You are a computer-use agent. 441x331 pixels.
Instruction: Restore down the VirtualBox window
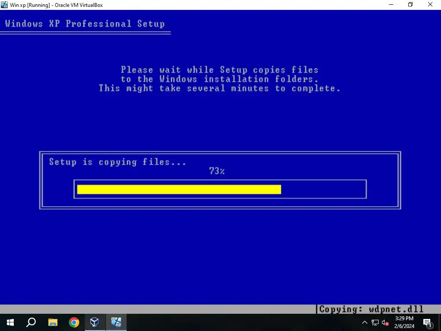pyautogui.click(x=410, y=4)
